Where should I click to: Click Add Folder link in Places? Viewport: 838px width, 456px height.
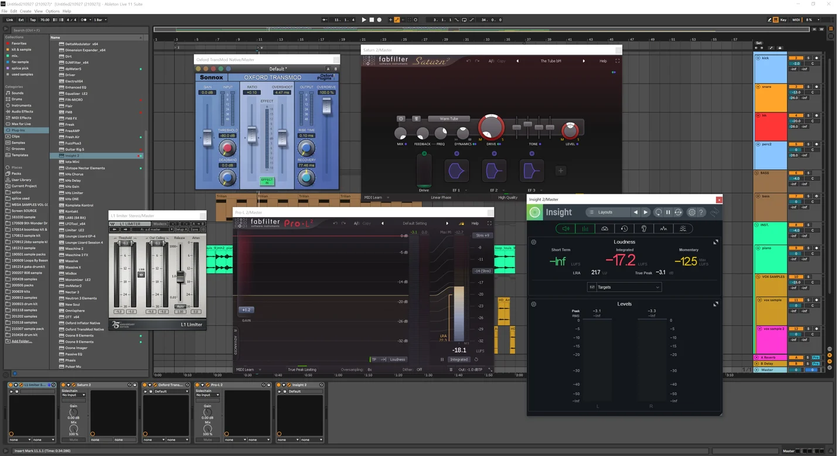(x=22, y=341)
